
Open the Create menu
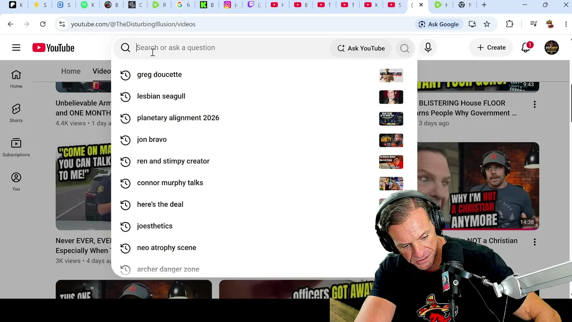tap(491, 48)
